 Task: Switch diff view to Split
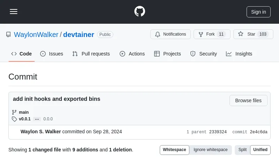point(242,150)
